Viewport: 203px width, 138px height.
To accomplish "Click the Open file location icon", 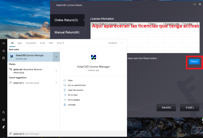I will pos(65,90).
